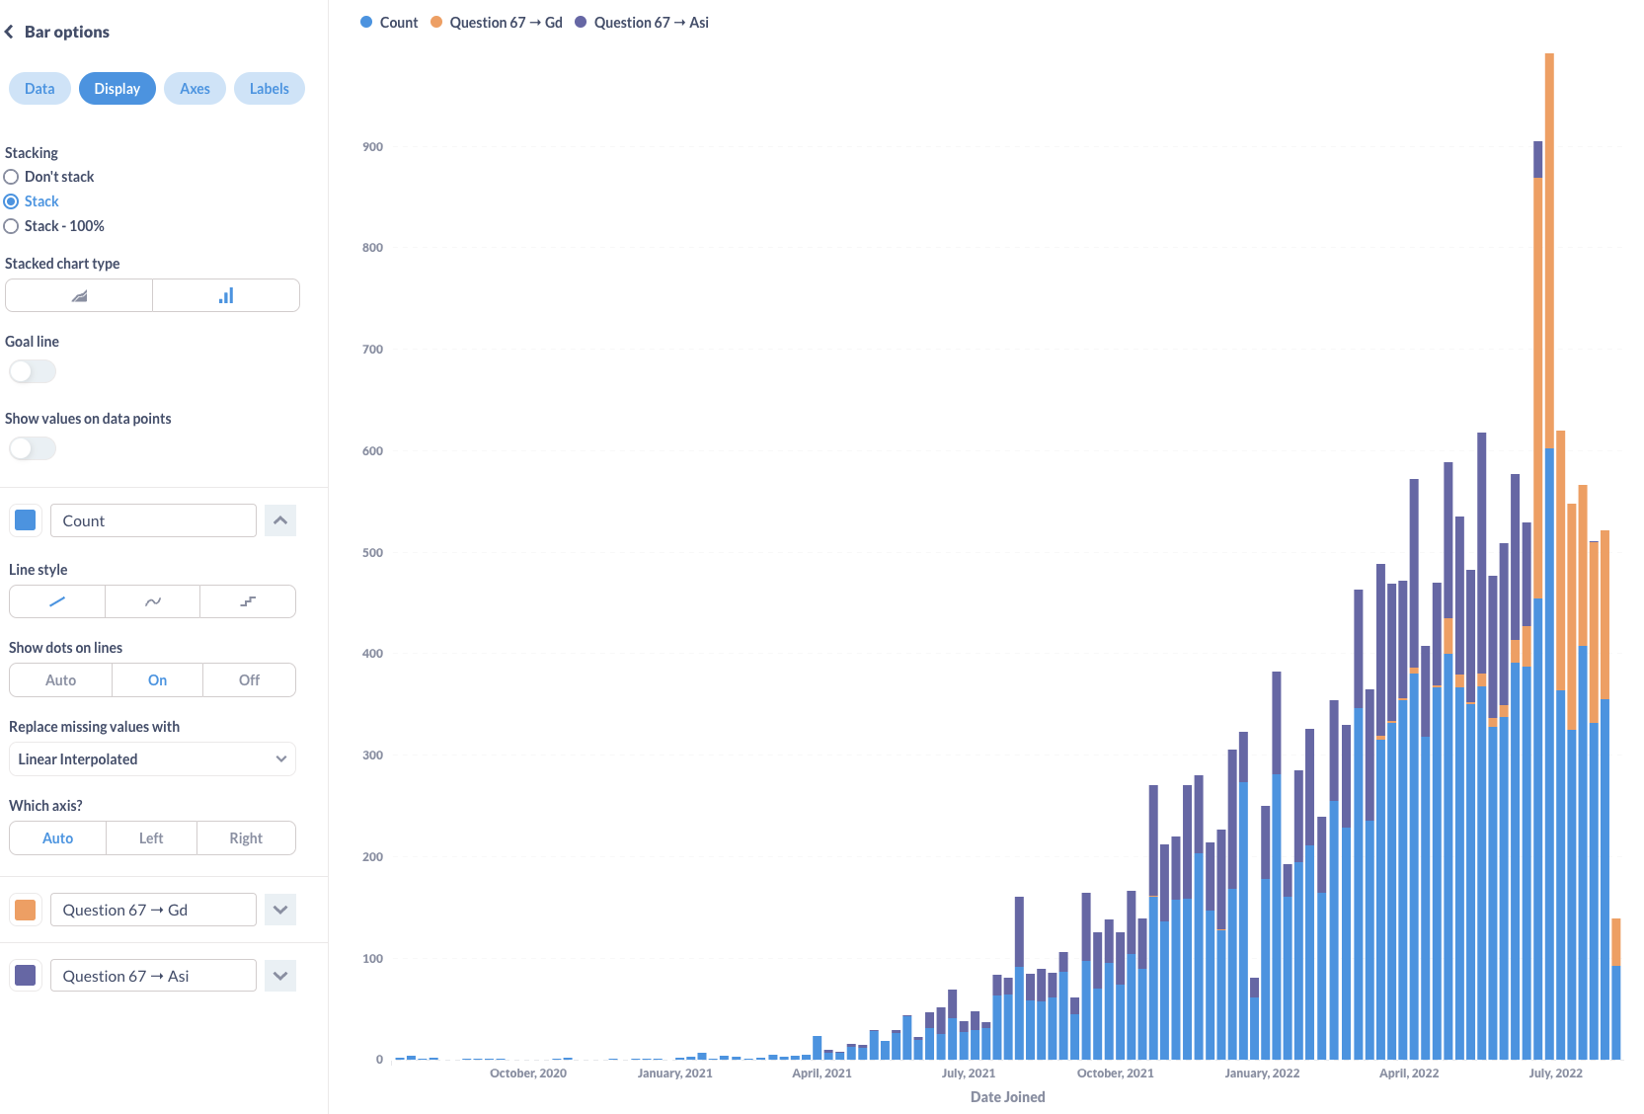Viewport: 1644px width, 1114px height.
Task: Open the Count series color swatch
Action: (x=25, y=519)
